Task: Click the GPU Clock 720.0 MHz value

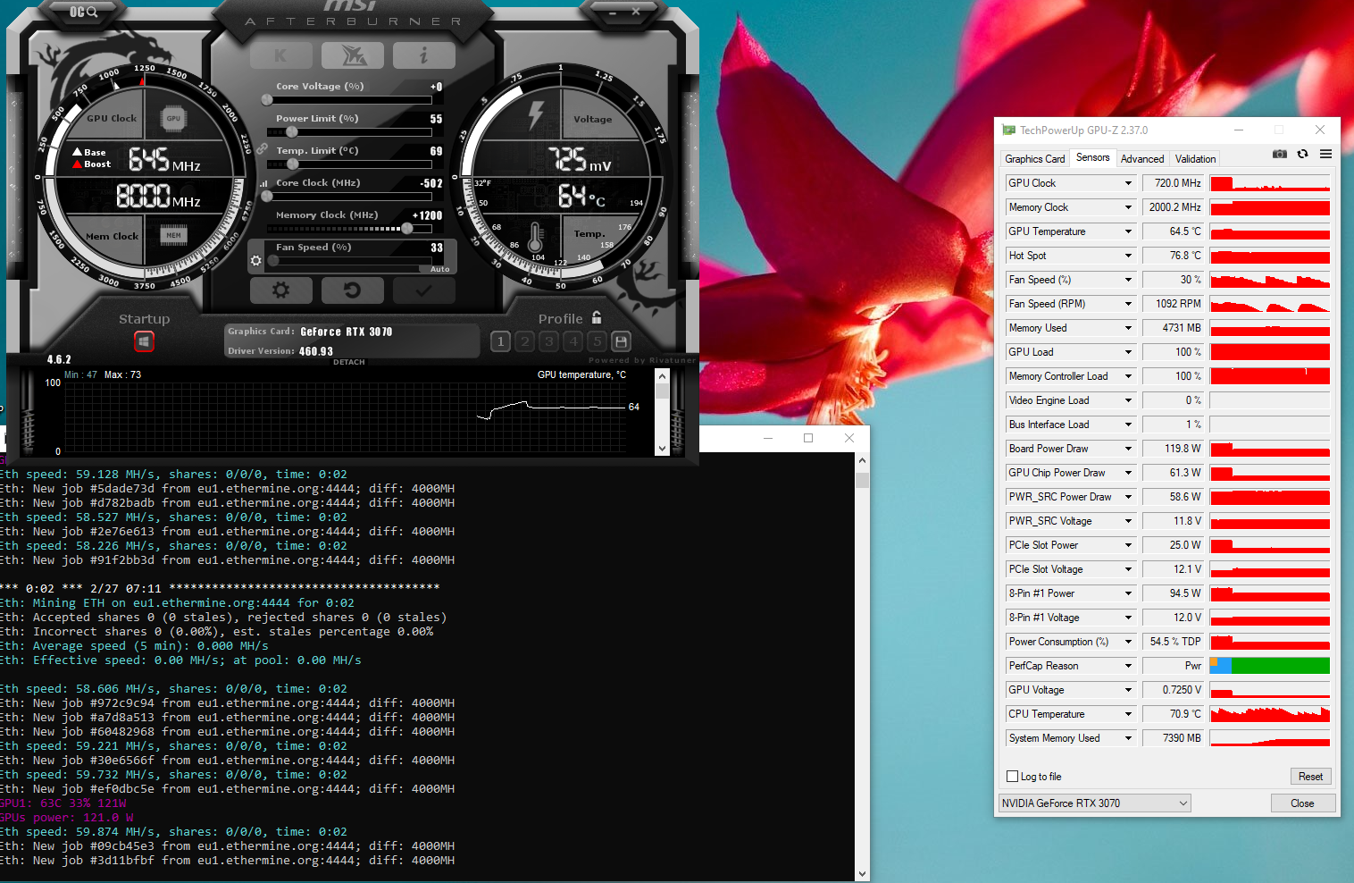Action: click(x=1172, y=183)
